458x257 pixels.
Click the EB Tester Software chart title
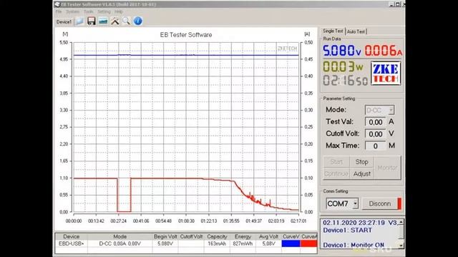[186, 35]
